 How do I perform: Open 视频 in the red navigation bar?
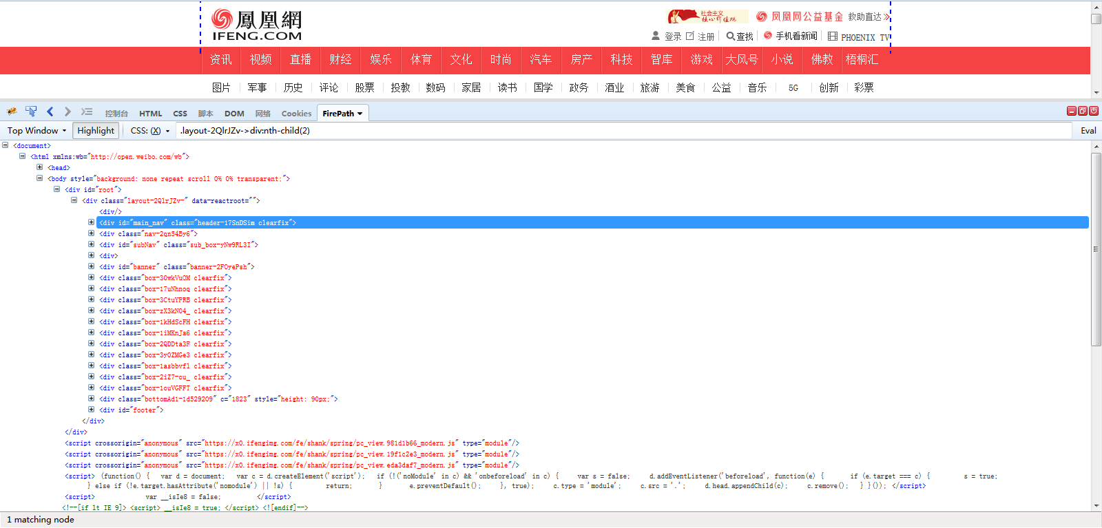(x=260, y=60)
